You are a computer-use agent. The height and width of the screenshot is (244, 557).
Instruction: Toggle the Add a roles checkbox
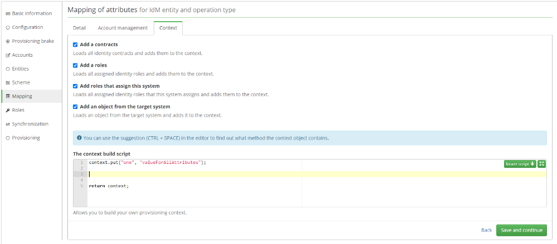click(75, 65)
